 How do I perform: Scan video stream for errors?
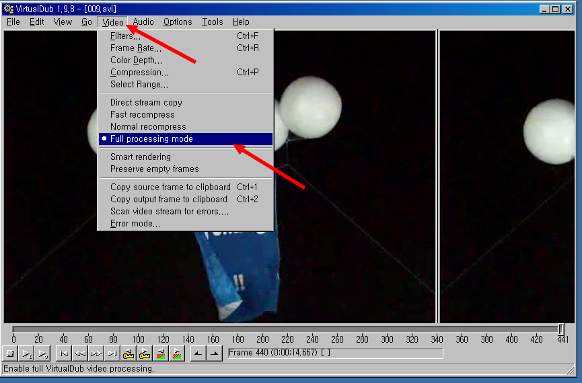pyautogui.click(x=186, y=212)
